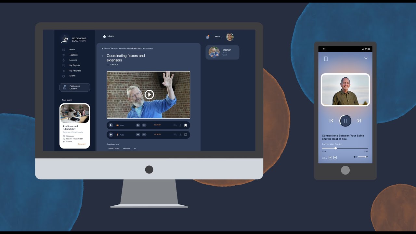The height and width of the screenshot is (234, 416).
Task: Click the Feldenkrais Education logo
Action: (x=74, y=39)
